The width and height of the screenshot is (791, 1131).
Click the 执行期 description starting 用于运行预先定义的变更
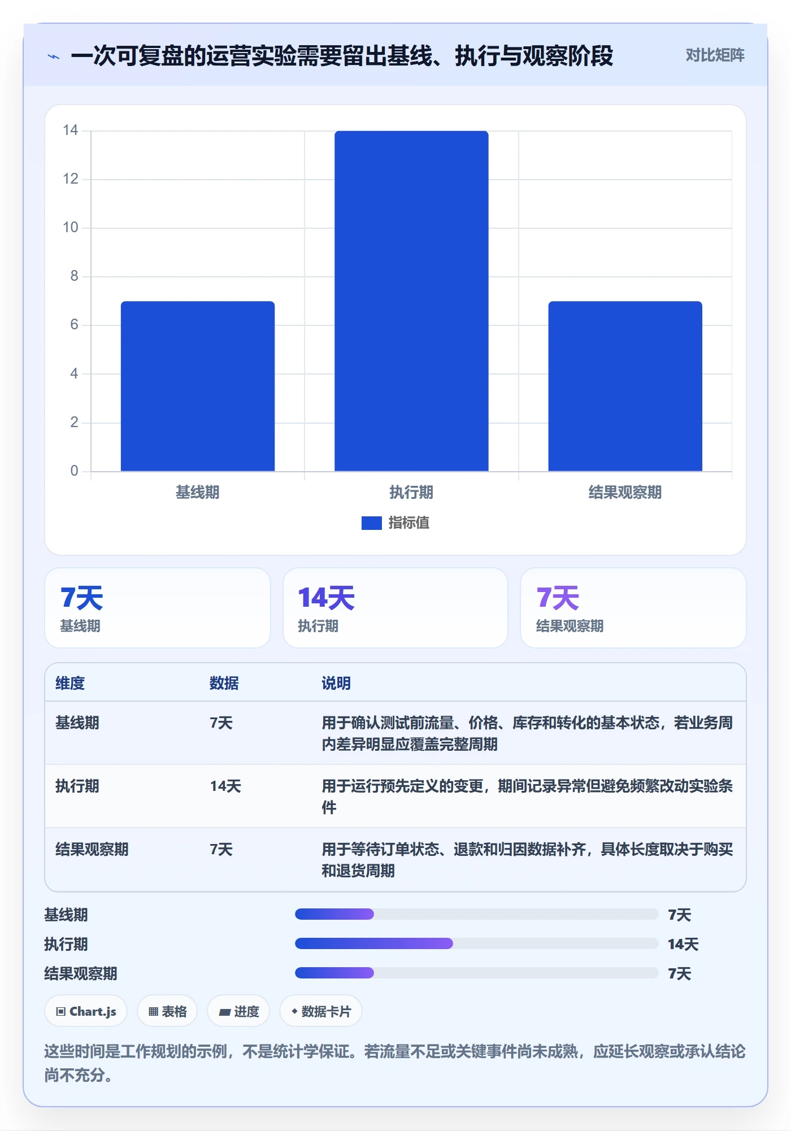(527, 797)
